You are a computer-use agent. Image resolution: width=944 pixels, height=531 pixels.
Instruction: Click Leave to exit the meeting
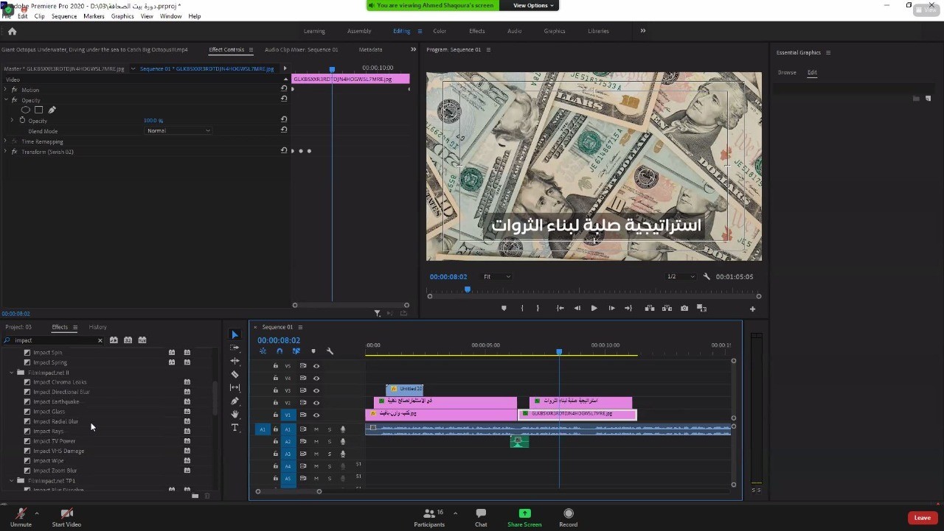point(922,518)
